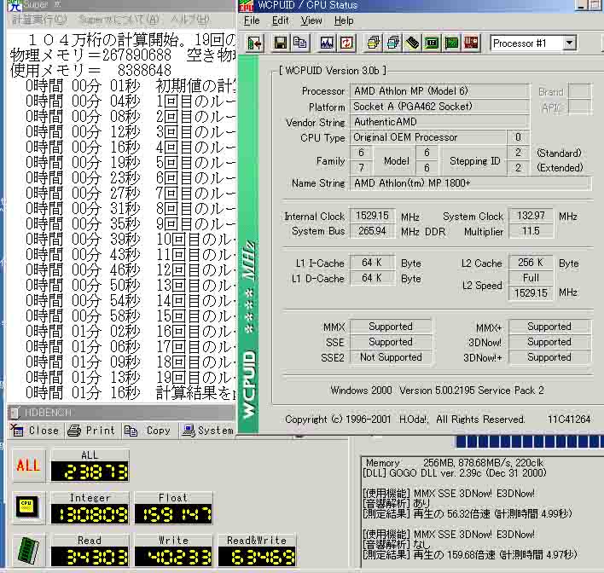Click the Multiplier value 11.5
Screen dimensions: 604x573
[x=531, y=231]
